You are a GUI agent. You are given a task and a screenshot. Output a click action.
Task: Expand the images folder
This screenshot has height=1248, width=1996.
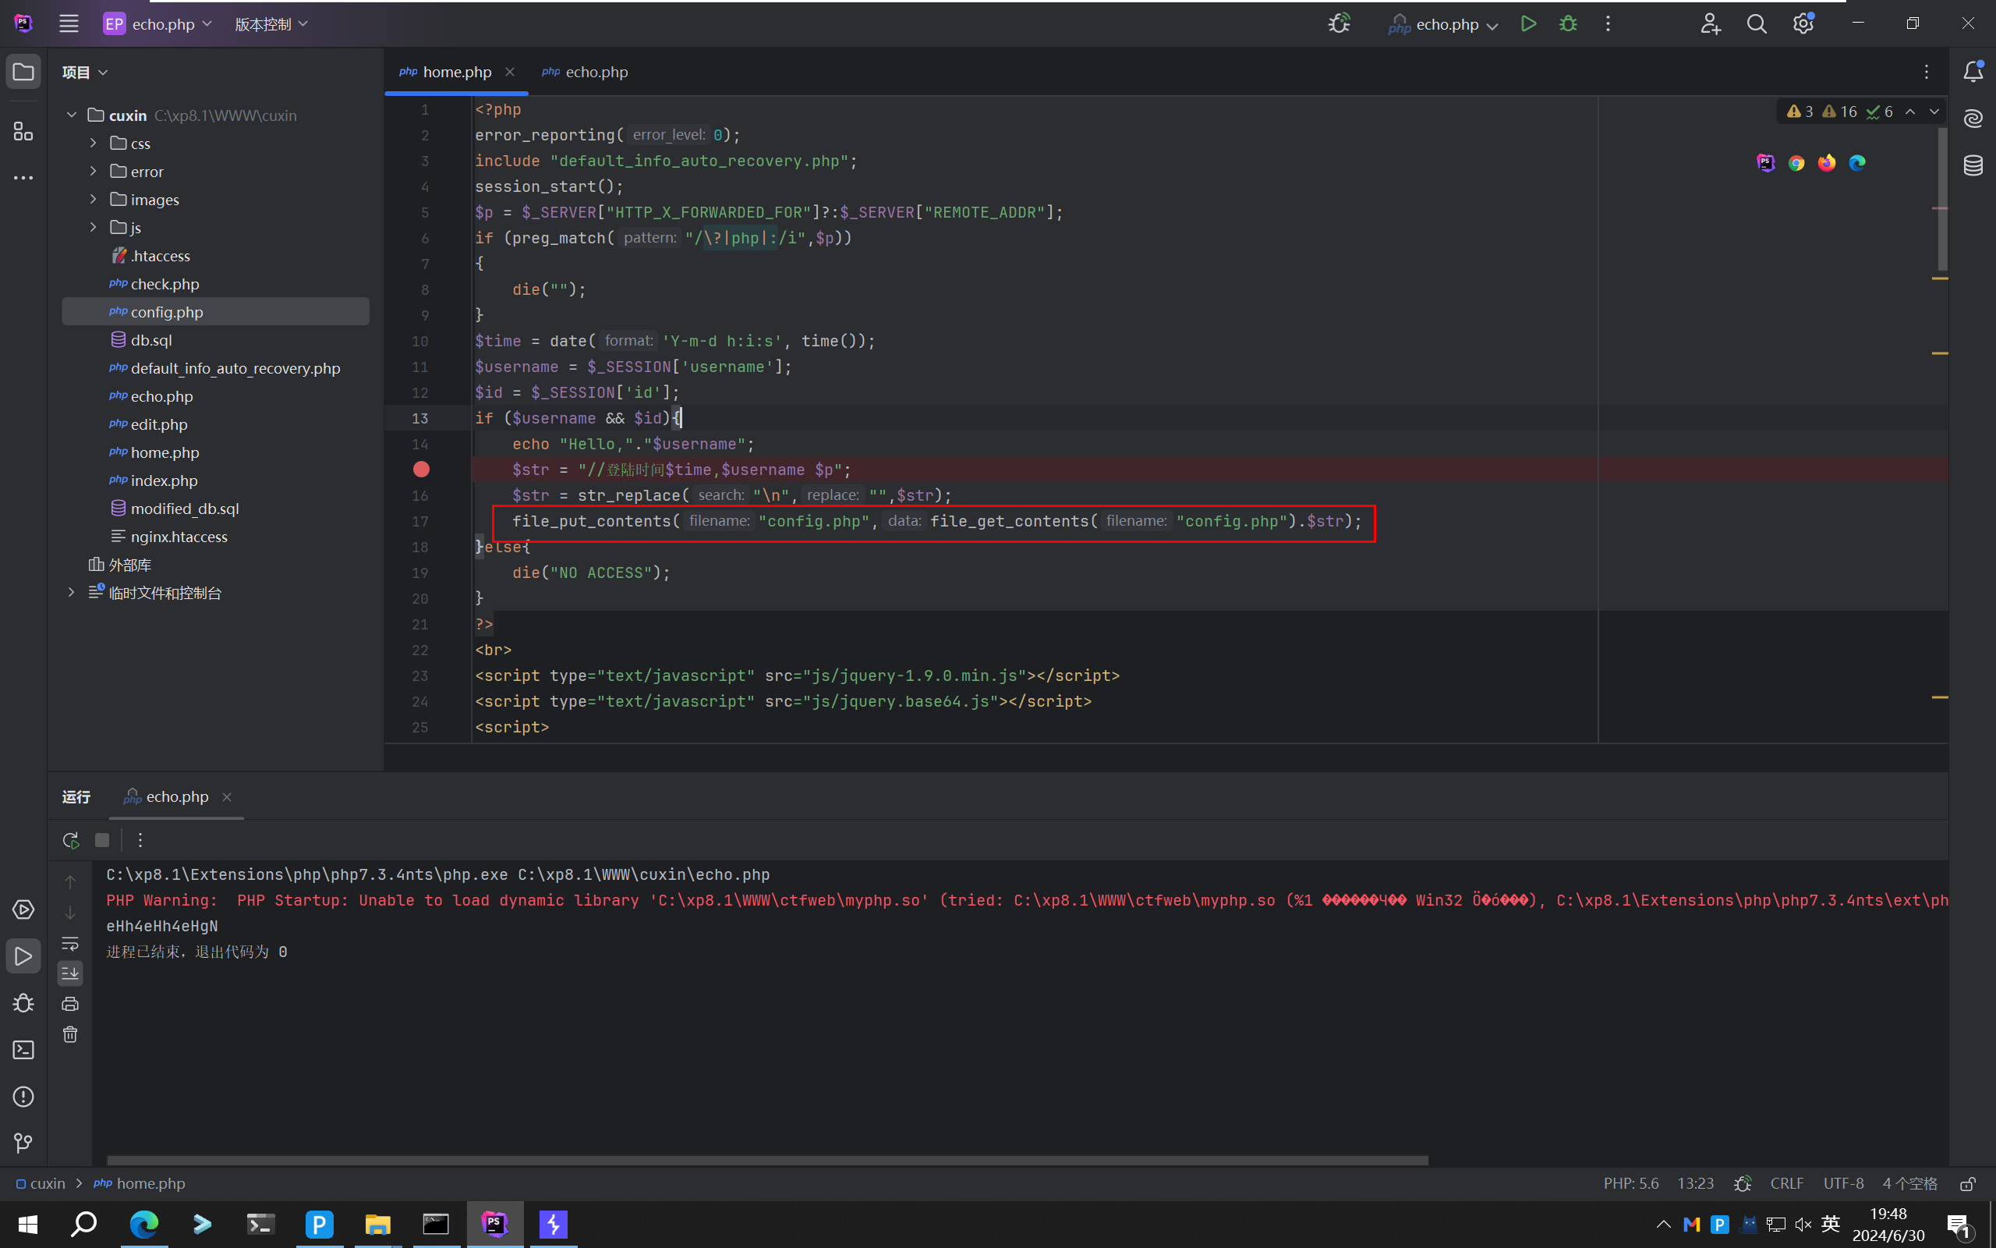[94, 199]
